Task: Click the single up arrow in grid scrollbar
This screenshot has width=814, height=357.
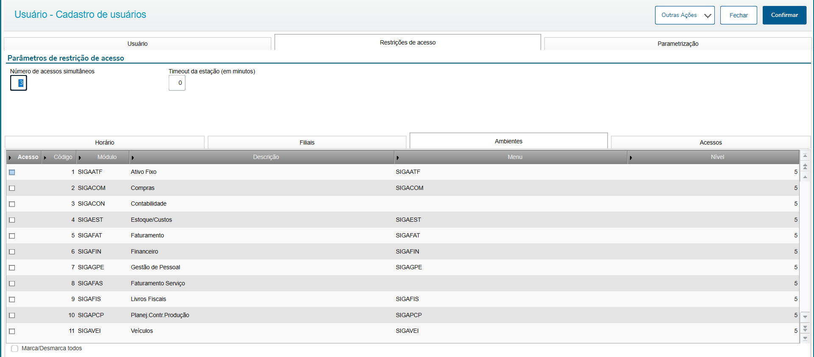Action: [x=805, y=177]
